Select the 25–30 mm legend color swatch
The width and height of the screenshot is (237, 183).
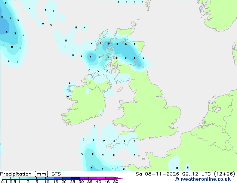(76, 178)
